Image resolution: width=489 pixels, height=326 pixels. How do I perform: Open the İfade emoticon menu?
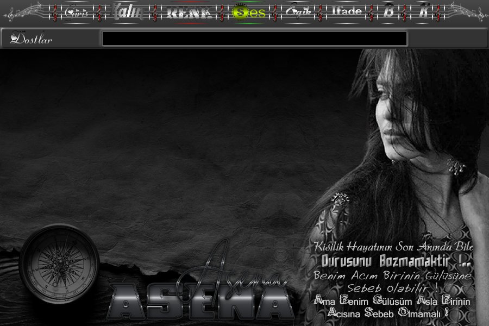pos(347,12)
